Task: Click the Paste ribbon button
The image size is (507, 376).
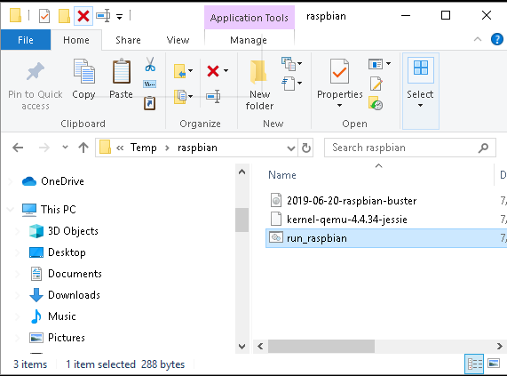Action: 122,79
